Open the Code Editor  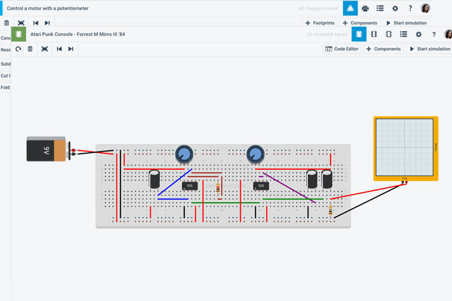click(x=342, y=49)
